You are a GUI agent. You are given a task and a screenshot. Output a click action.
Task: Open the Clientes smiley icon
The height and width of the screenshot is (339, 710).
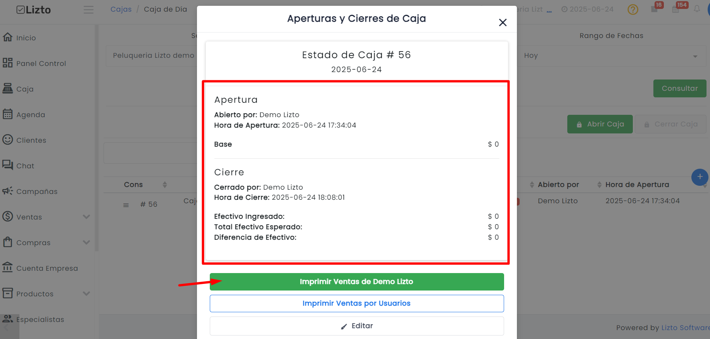pyautogui.click(x=7, y=140)
